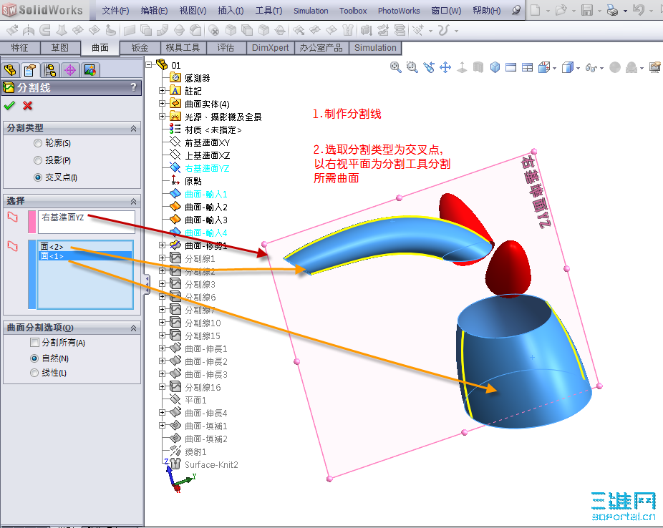Select 曲面-輸入2 in the feature tree
663x528 pixels.
click(x=206, y=207)
